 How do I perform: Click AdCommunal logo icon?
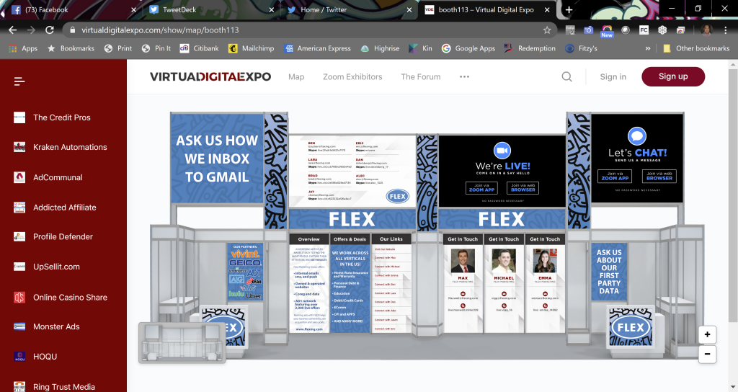[x=19, y=177]
